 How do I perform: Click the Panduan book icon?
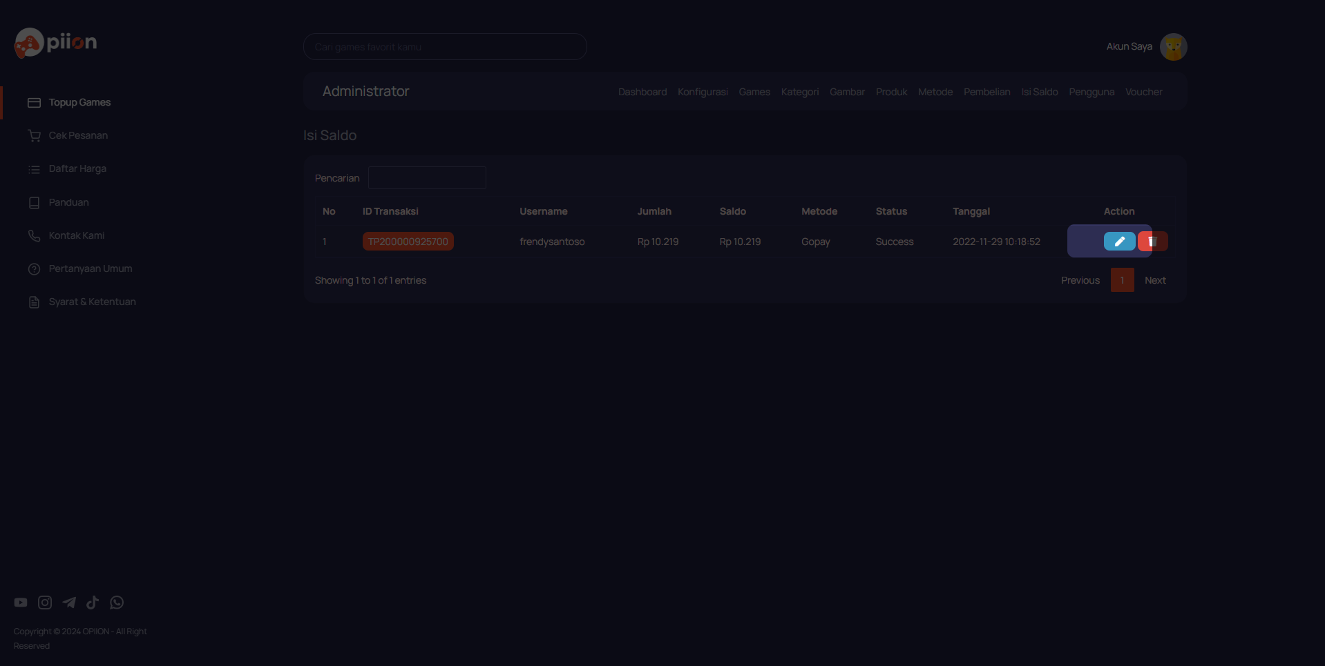(34, 202)
